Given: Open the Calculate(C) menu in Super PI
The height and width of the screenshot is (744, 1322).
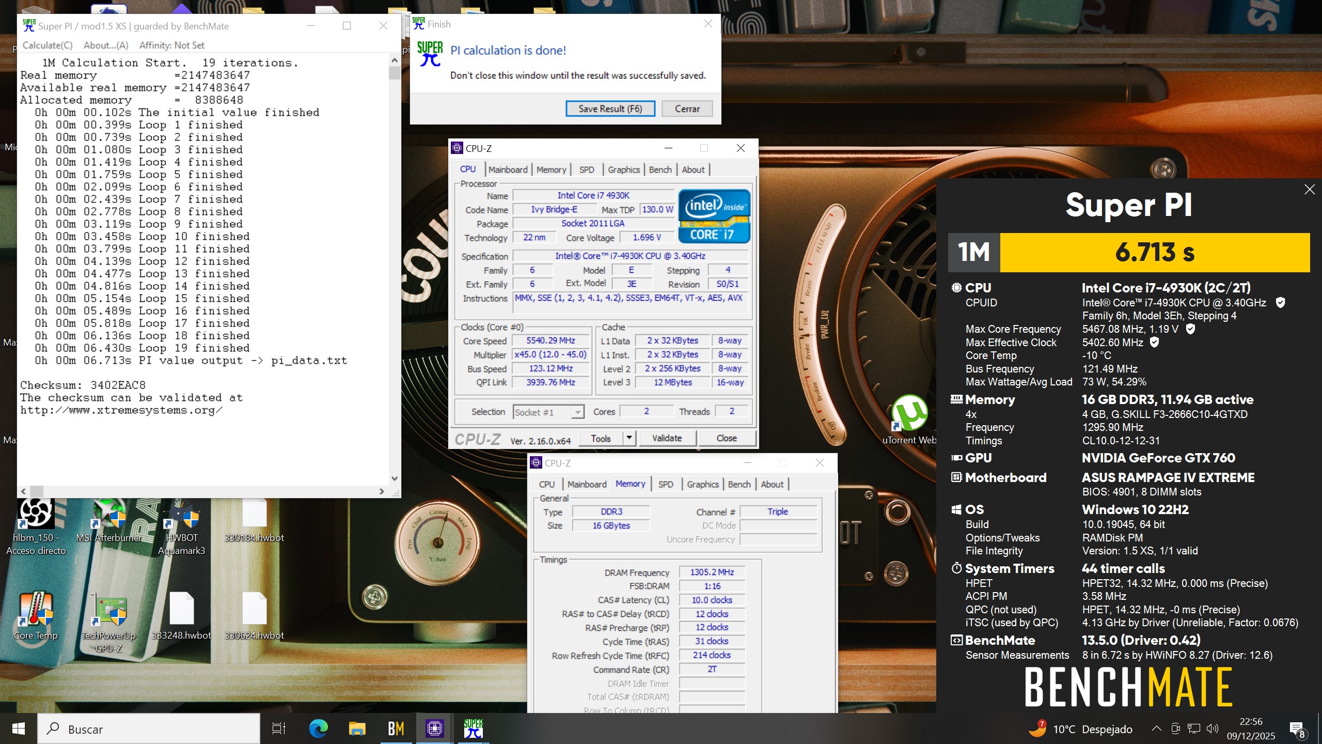Looking at the screenshot, I should [x=48, y=45].
